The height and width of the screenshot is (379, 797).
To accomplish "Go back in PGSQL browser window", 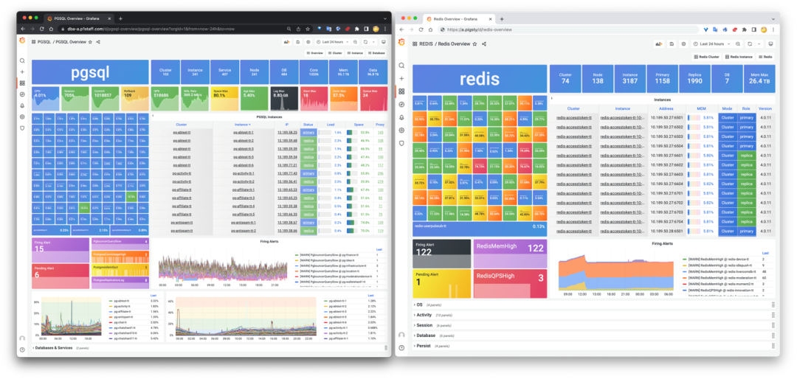I will (24, 29).
